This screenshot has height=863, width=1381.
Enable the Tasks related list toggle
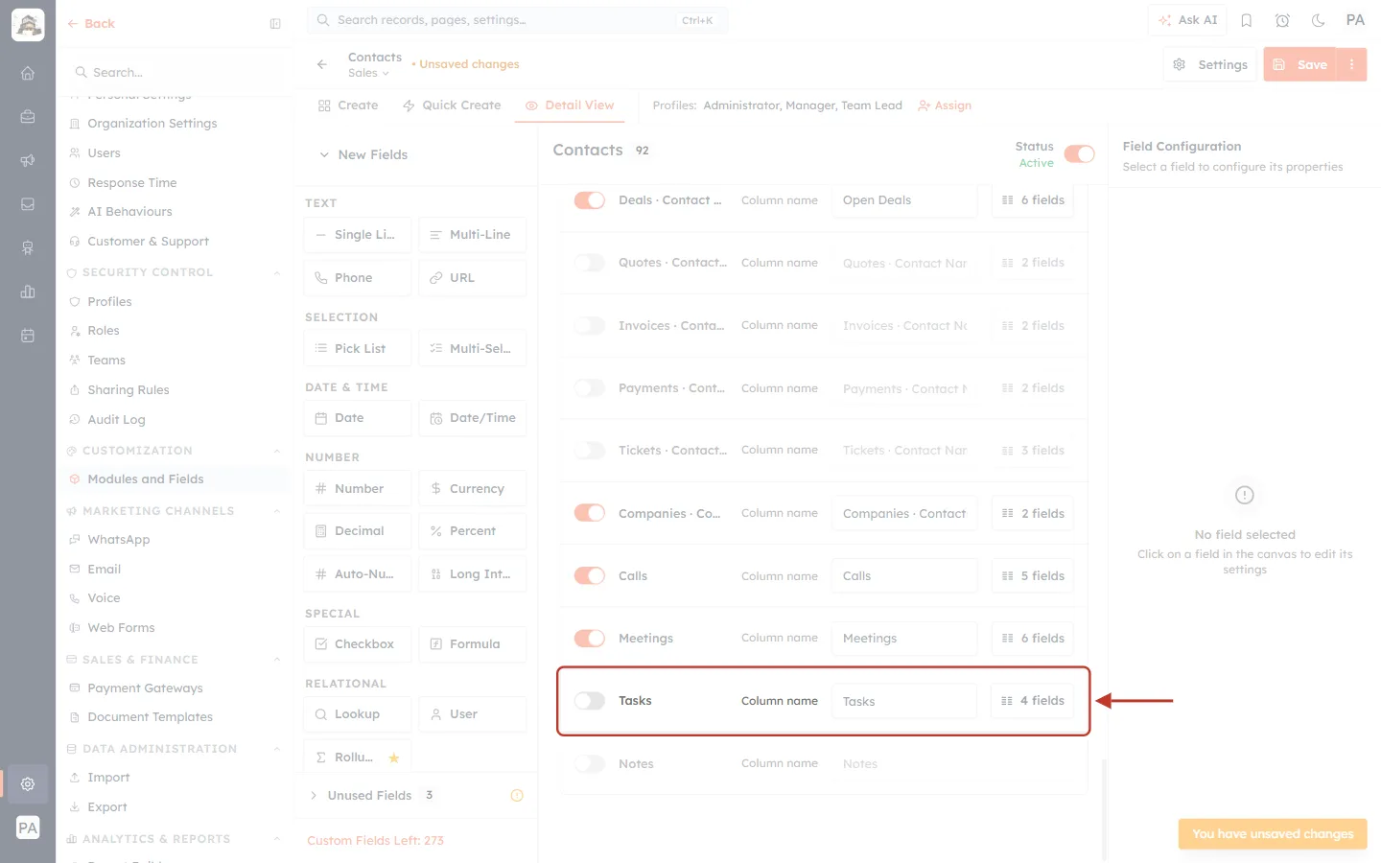(x=590, y=701)
